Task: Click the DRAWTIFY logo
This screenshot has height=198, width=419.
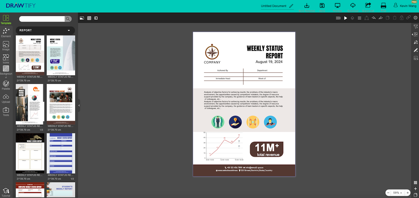Action: 21,5
